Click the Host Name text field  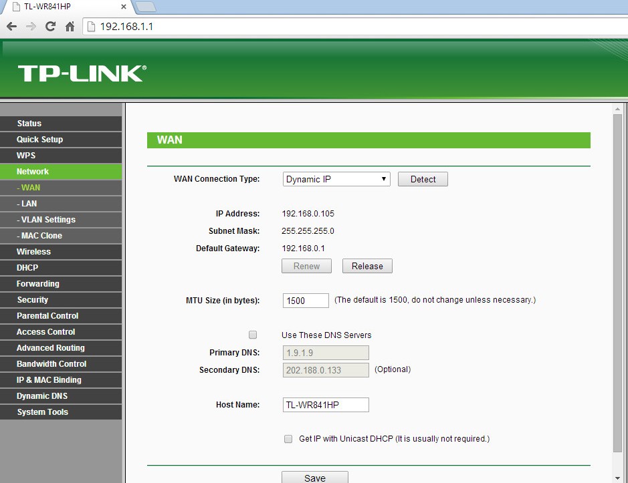click(x=326, y=405)
